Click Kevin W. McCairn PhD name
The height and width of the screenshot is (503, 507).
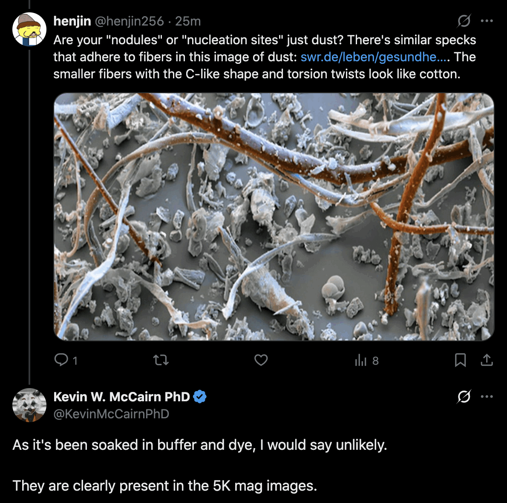click(x=121, y=397)
